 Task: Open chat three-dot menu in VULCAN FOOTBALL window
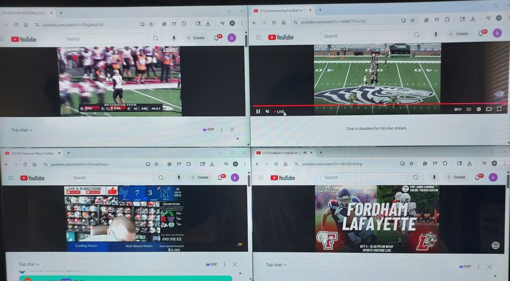[x=221, y=129]
